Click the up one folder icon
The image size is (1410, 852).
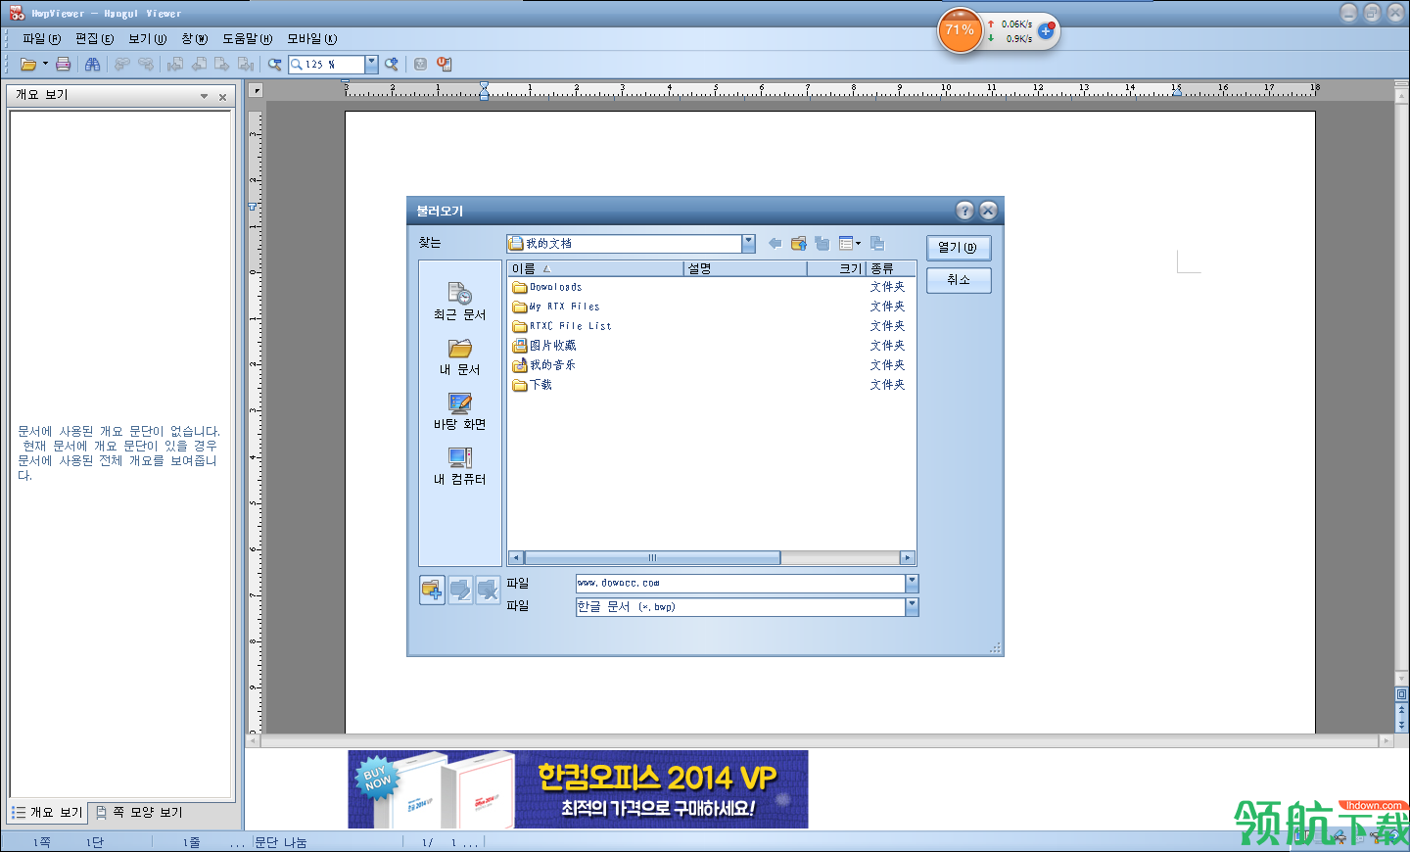pos(798,243)
